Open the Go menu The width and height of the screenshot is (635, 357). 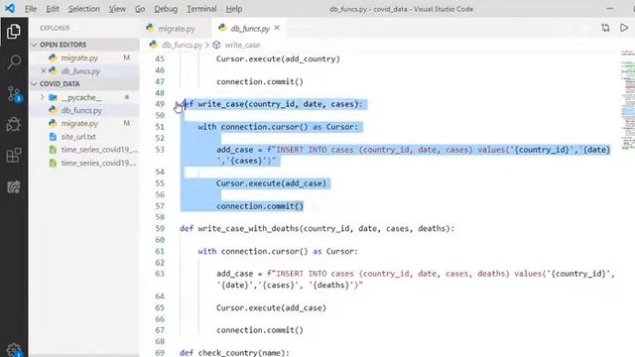140,9
